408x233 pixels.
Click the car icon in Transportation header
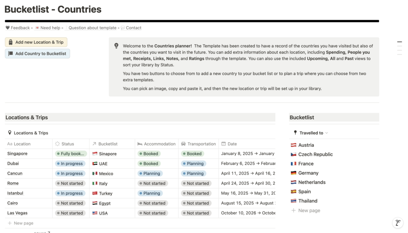pyautogui.click(x=183, y=144)
